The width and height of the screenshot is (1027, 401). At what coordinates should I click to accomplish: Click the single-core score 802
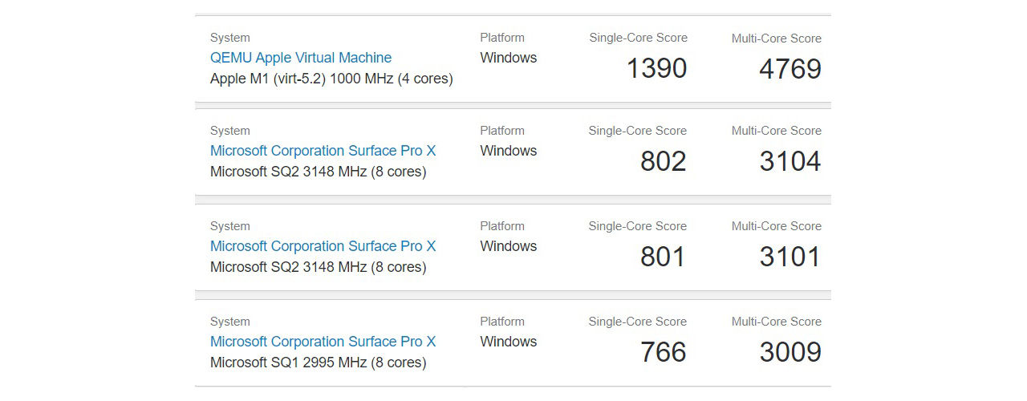[x=664, y=162]
